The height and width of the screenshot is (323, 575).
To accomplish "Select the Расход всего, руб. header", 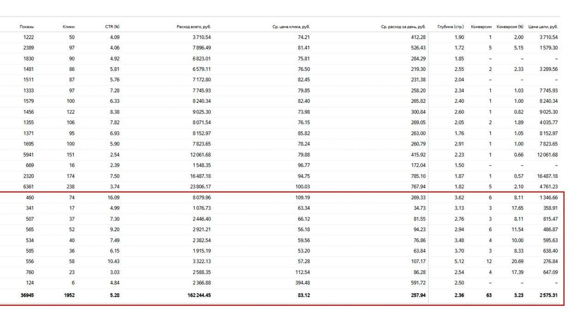I will click(193, 27).
